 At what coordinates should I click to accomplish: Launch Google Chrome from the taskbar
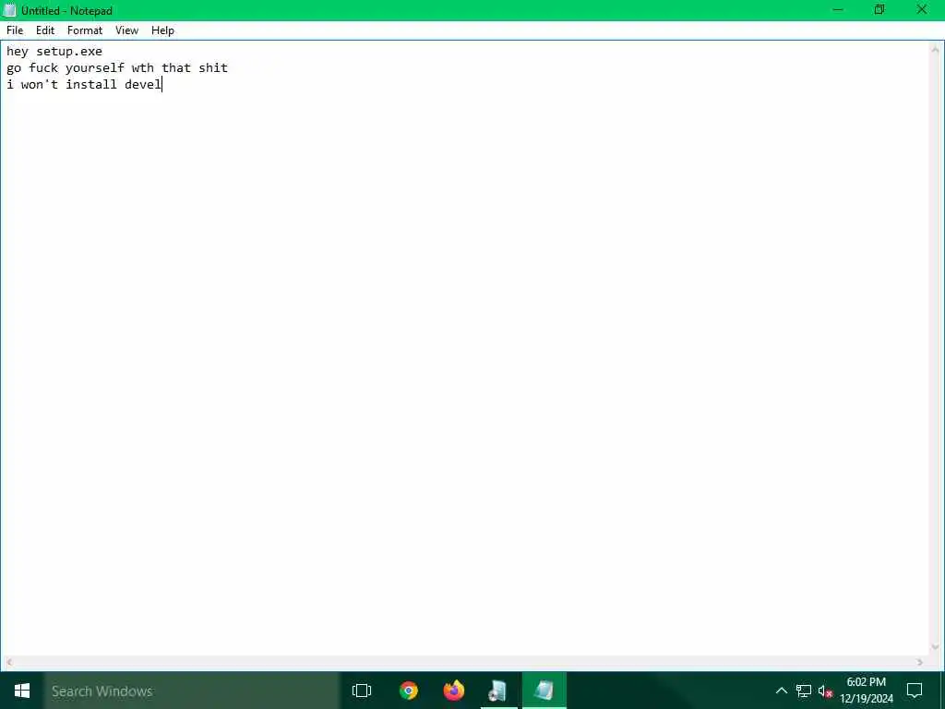pos(409,691)
